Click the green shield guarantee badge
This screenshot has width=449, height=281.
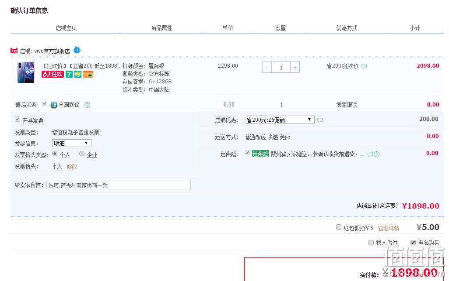tap(78, 74)
